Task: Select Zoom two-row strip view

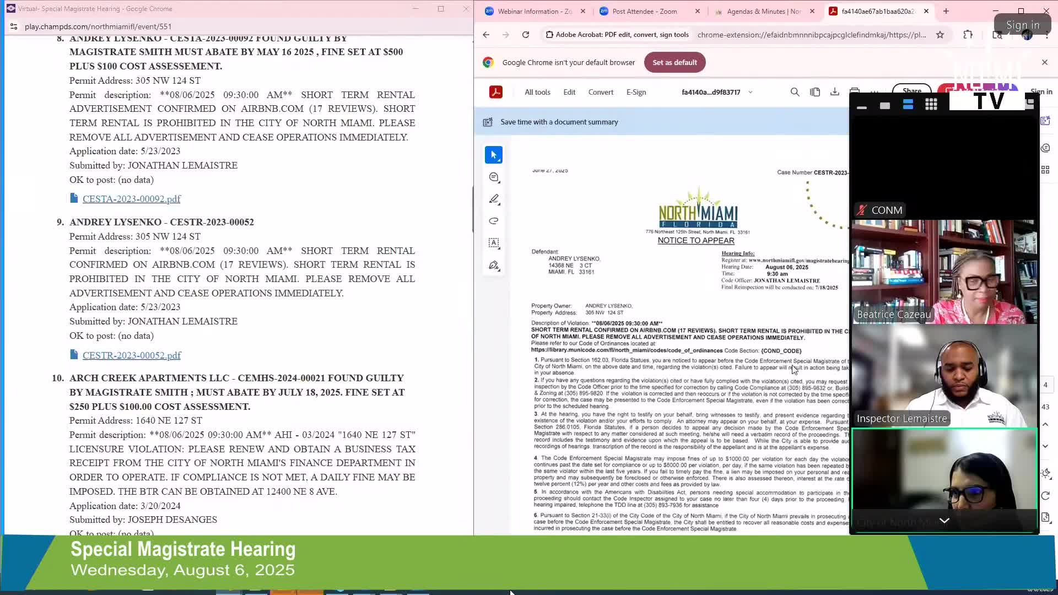Action: (x=908, y=105)
